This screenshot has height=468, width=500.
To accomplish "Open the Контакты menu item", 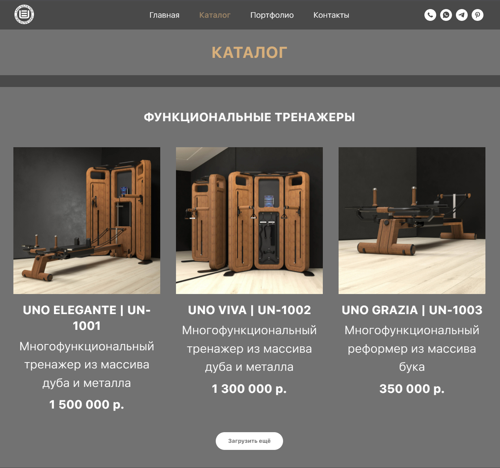I will coord(331,15).
